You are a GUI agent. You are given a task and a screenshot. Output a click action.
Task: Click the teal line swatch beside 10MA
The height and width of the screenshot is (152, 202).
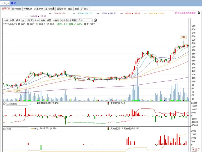(74, 13)
